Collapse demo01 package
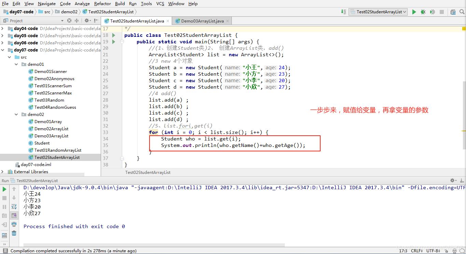466x254 pixels. click(16, 64)
